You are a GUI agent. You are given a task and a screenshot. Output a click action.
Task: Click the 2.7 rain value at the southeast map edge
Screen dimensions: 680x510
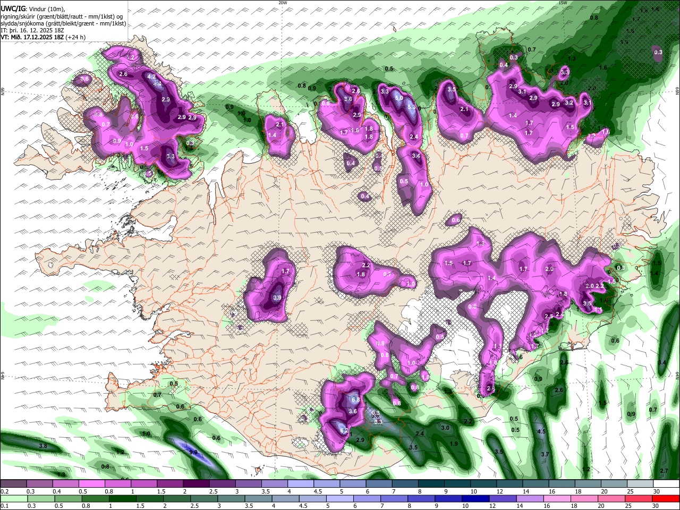pyautogui.click(x=664, y=471)
